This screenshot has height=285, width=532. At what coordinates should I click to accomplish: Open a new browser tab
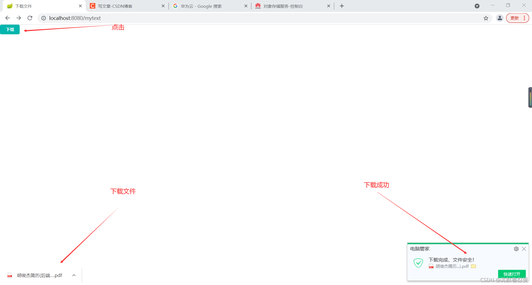click(342, 6)
